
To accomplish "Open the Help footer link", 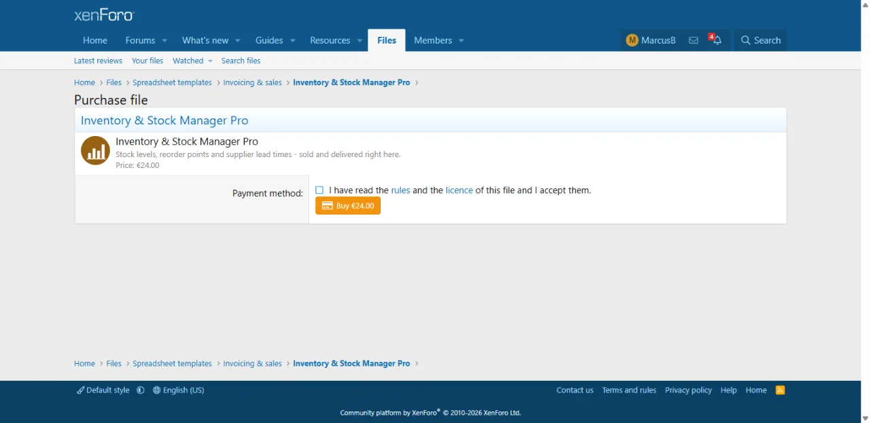I will click(729, 390).
